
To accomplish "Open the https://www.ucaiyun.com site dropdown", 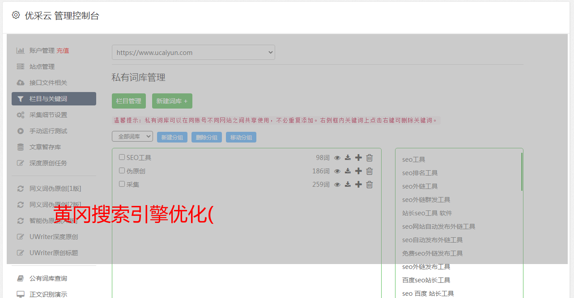I will pyautogui.click(x=193, y=52).
